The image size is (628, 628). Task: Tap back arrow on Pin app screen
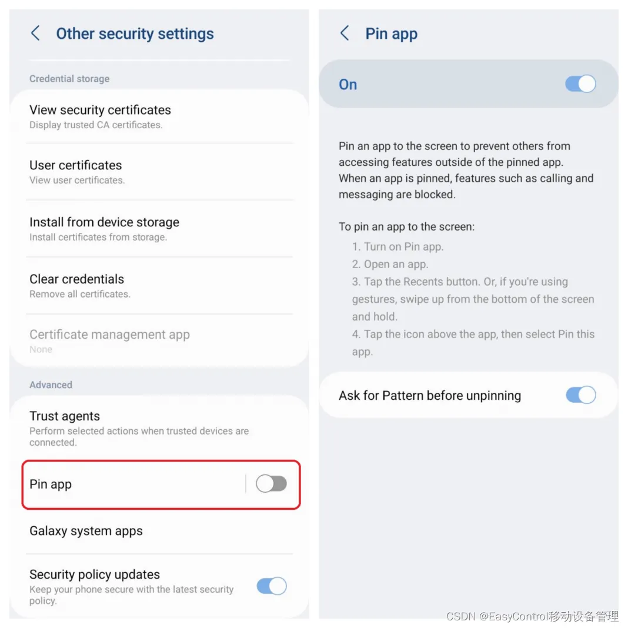point(345,34)
